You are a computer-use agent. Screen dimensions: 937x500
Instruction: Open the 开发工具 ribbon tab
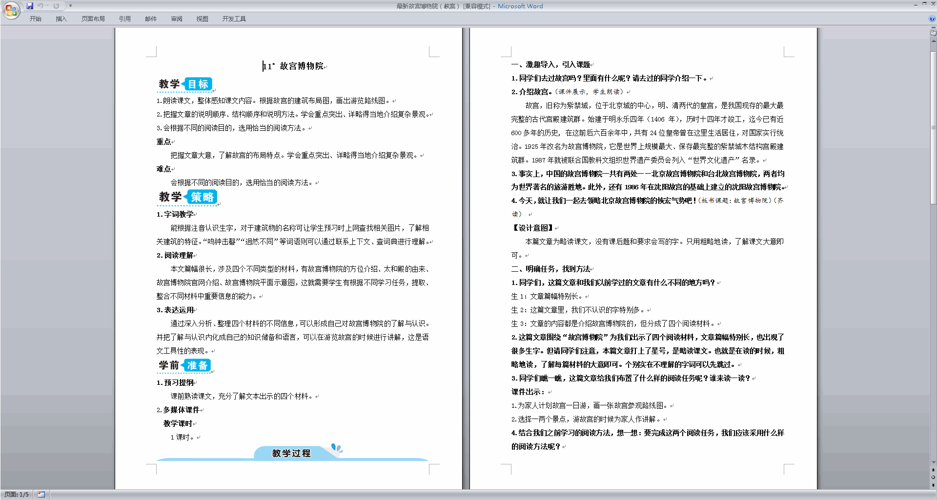coord(234,19)
